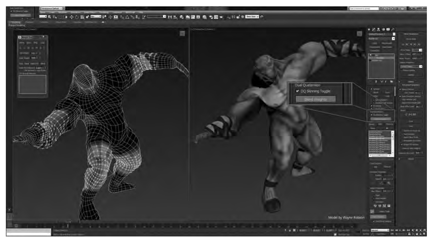434x240 pixels.
Task: Open the Modify tab of command panel
Action: [x=374, y=29]
